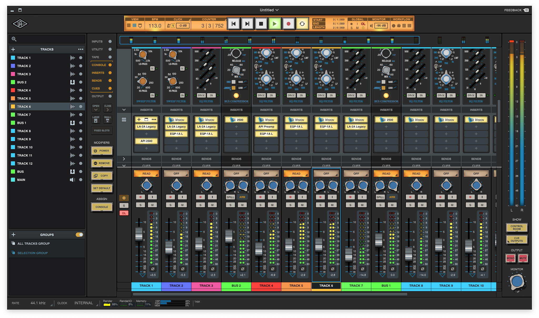This screenshot has width=539, height=318.
Task: Toggle OUTPUT section visibility dot
Action: coord(110,96)
